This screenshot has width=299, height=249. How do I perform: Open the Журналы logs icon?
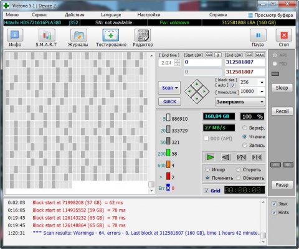(x=78, y=35)
